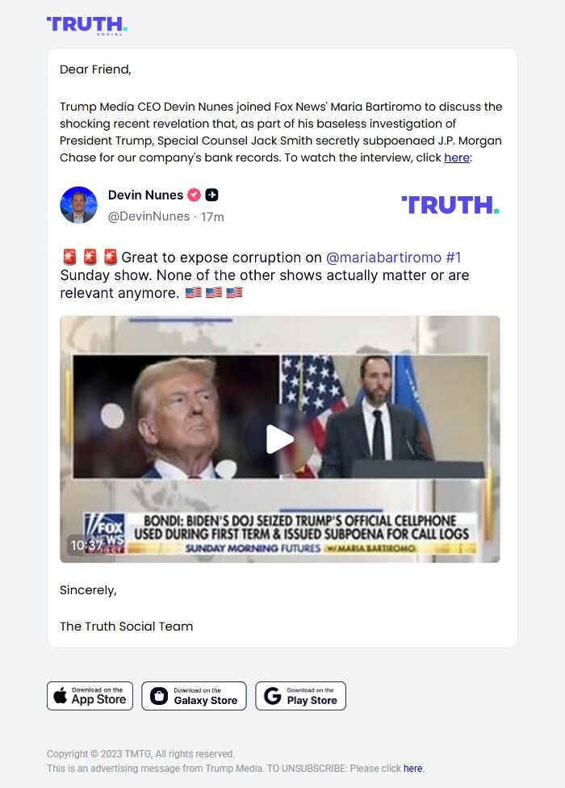Click the unsubscribe 'here' link
565x788 pixels.
point(412,769)
